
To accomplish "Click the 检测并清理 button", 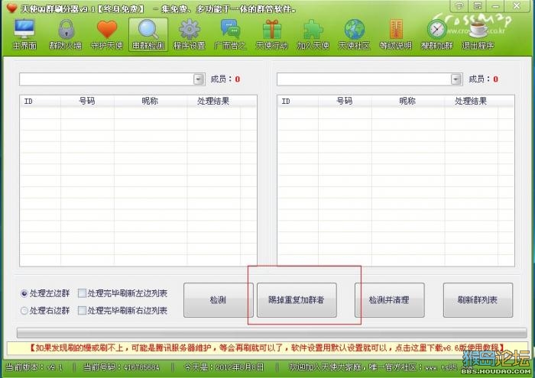I will 389,300.
